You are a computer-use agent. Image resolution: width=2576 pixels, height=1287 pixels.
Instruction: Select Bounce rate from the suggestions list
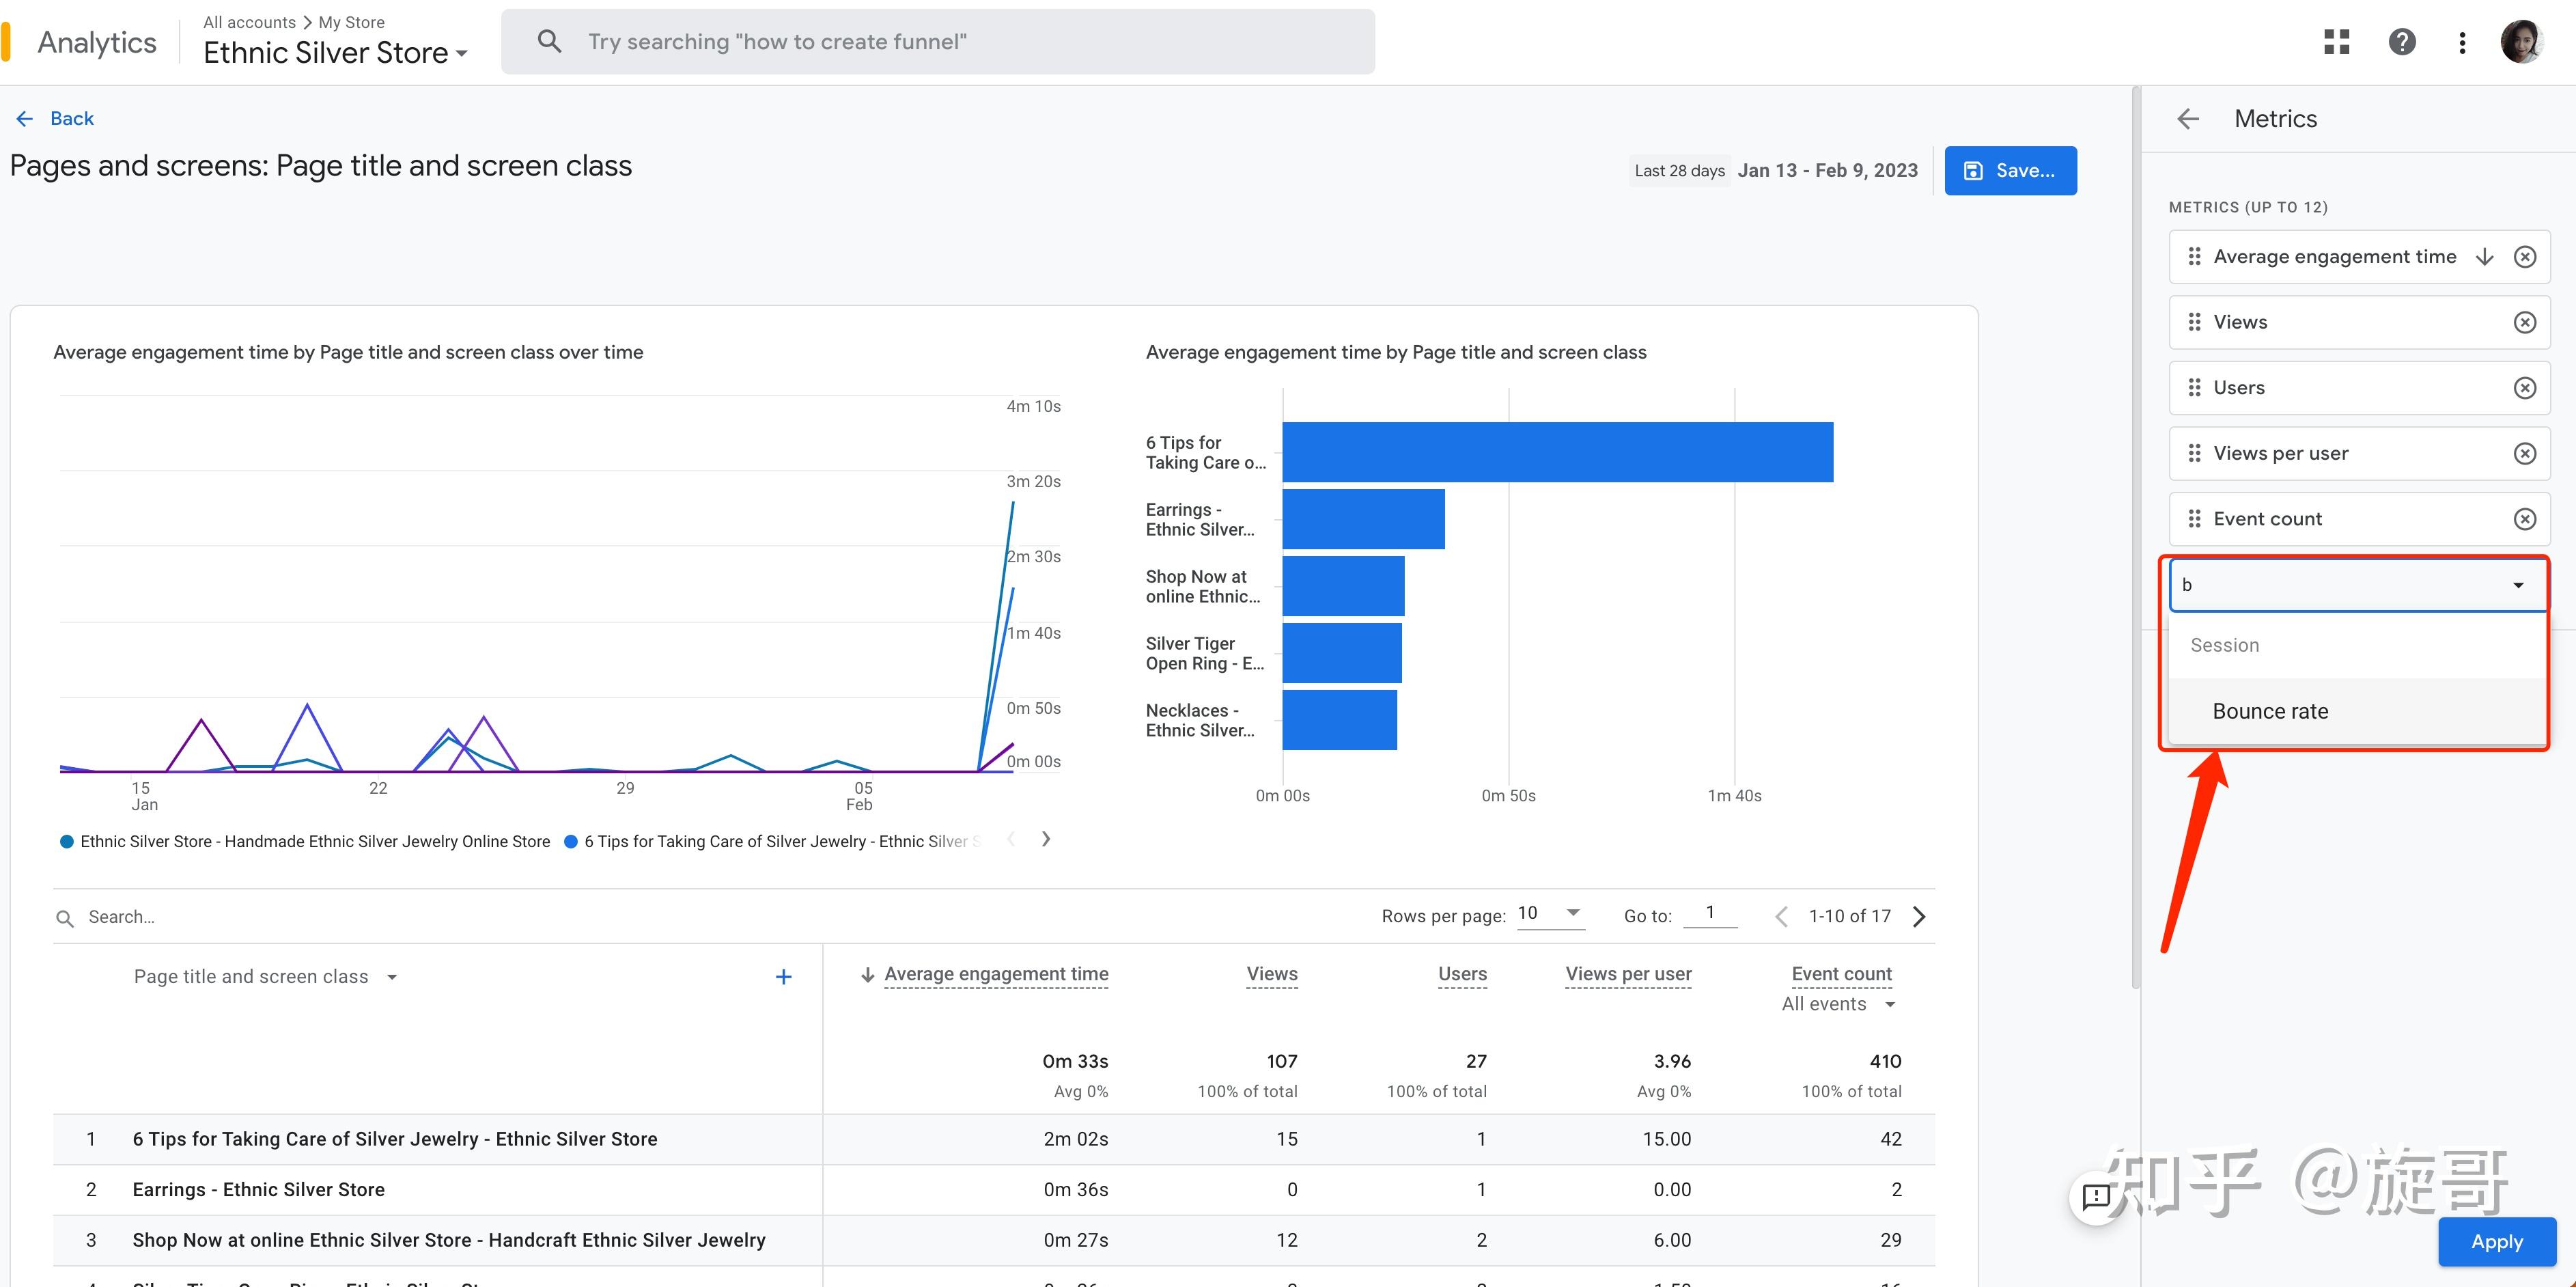point(2270,711)
